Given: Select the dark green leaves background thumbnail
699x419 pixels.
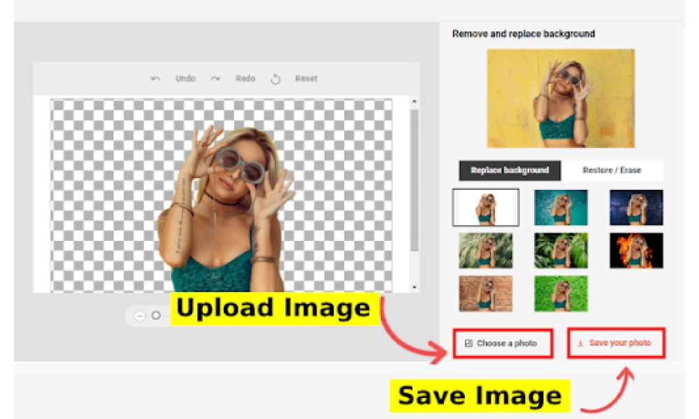Looking at the screenshot, I should coord(561,251).
